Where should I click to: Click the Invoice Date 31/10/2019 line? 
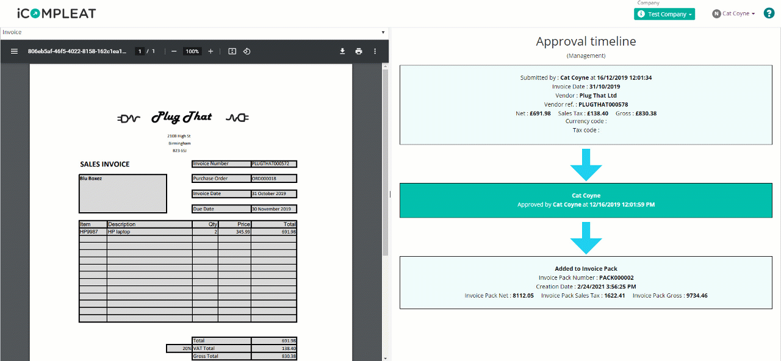point(586,87)
